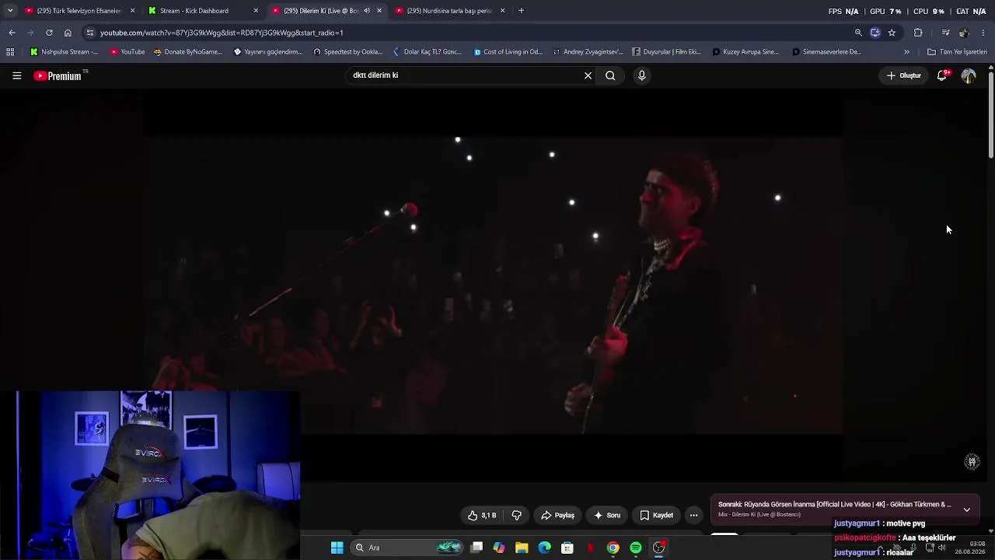995x560 pixels.
Task: Click the video player to toggle playback
Action: 493,284
